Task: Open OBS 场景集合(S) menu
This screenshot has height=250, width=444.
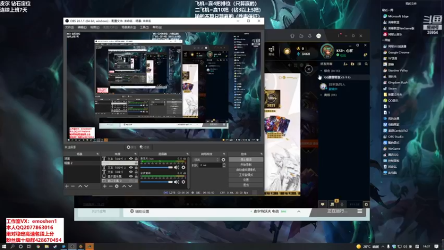Action: (x=129, y=27)
